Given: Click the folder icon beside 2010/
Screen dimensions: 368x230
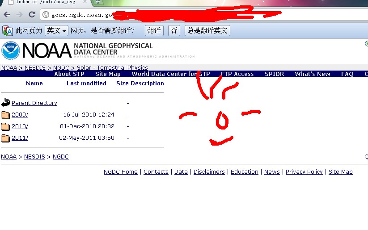Looking at the screenshot, I should coord(5,126).
